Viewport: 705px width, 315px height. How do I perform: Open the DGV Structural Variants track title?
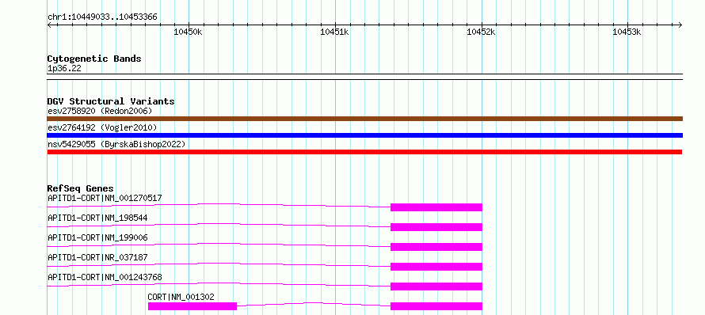click(x=111, y=101)
